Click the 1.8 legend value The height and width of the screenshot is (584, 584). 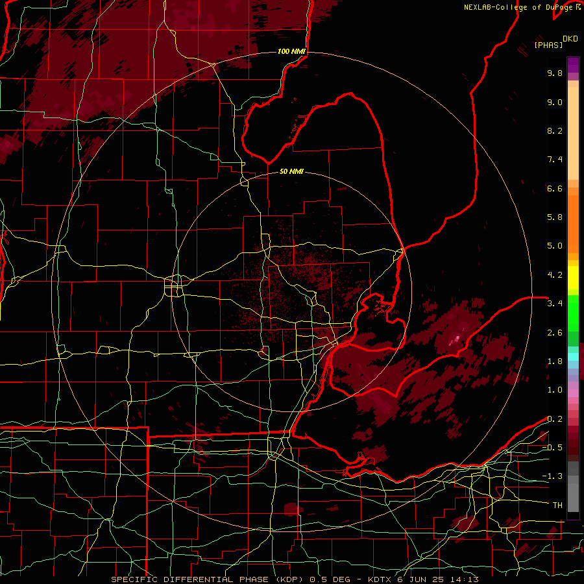pyautogui.click(x=555, y=361)
